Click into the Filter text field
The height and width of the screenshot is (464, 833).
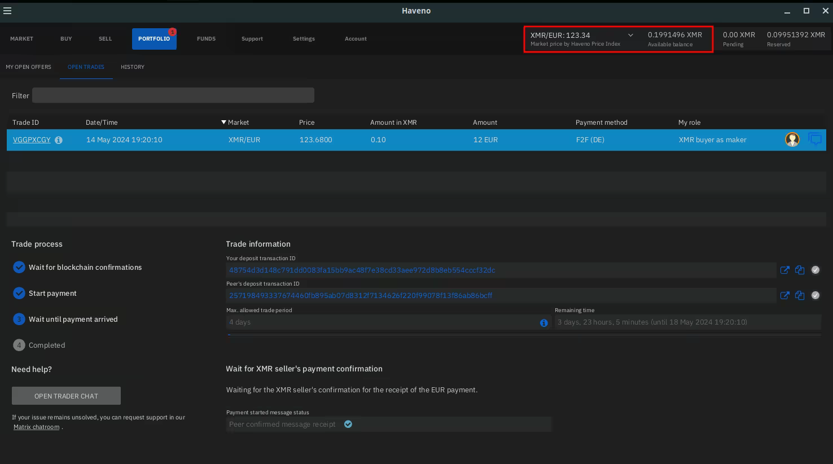[173, 95]
